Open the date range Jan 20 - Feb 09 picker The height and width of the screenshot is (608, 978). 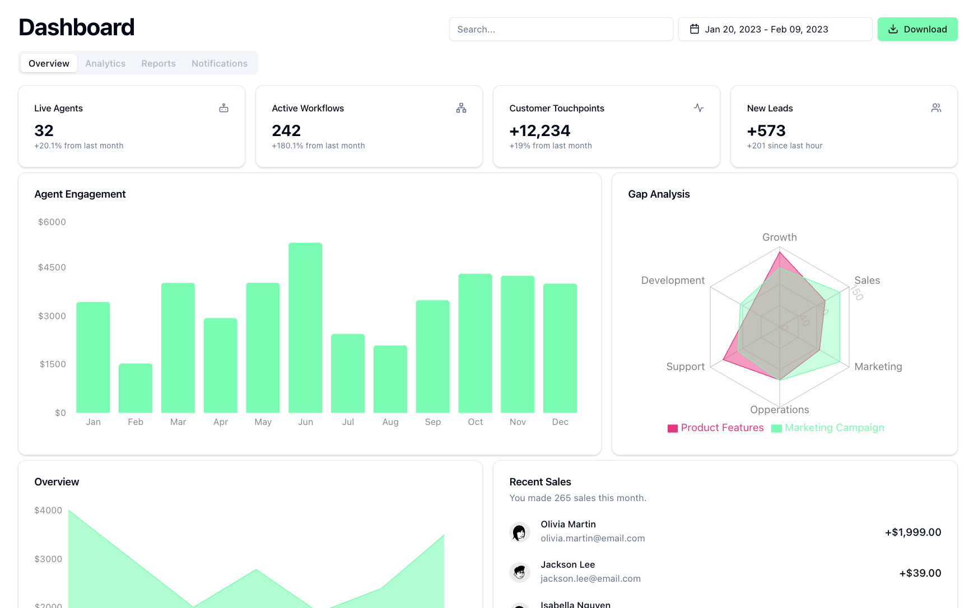pyautogui.click(x=775, y=29)
